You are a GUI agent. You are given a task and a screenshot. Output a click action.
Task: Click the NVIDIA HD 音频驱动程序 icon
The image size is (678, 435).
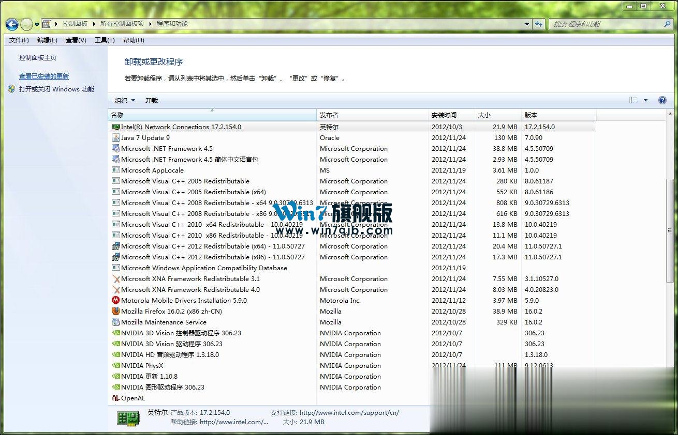(x=116, y=354)
